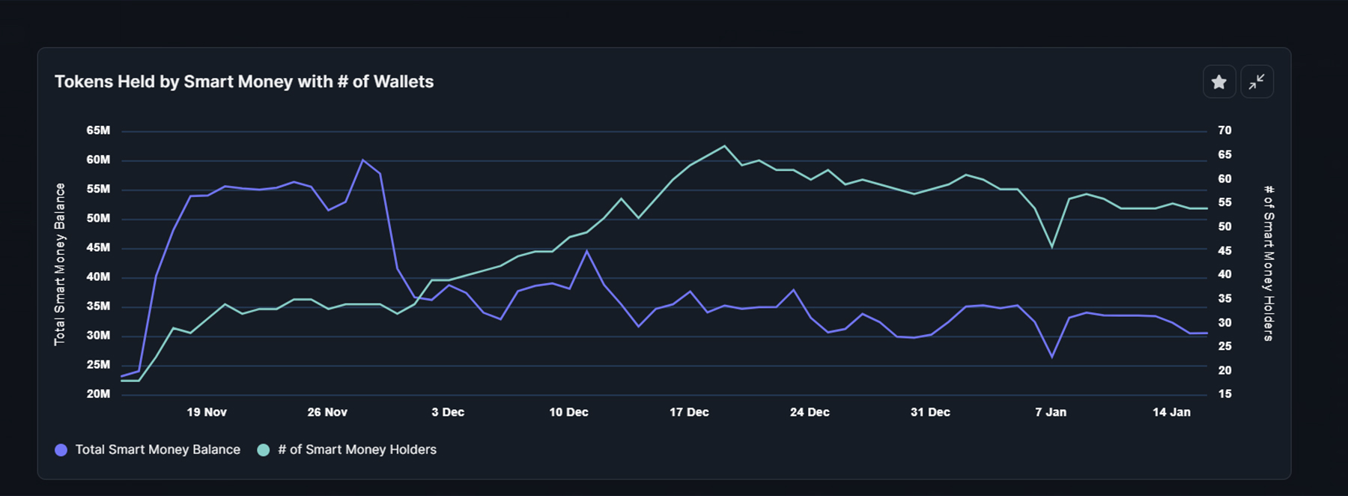Viewport: 1348px width, 496px height.
Task: Click the 20M left axis label
Action: pyautogui.click(x=98, y=394)
